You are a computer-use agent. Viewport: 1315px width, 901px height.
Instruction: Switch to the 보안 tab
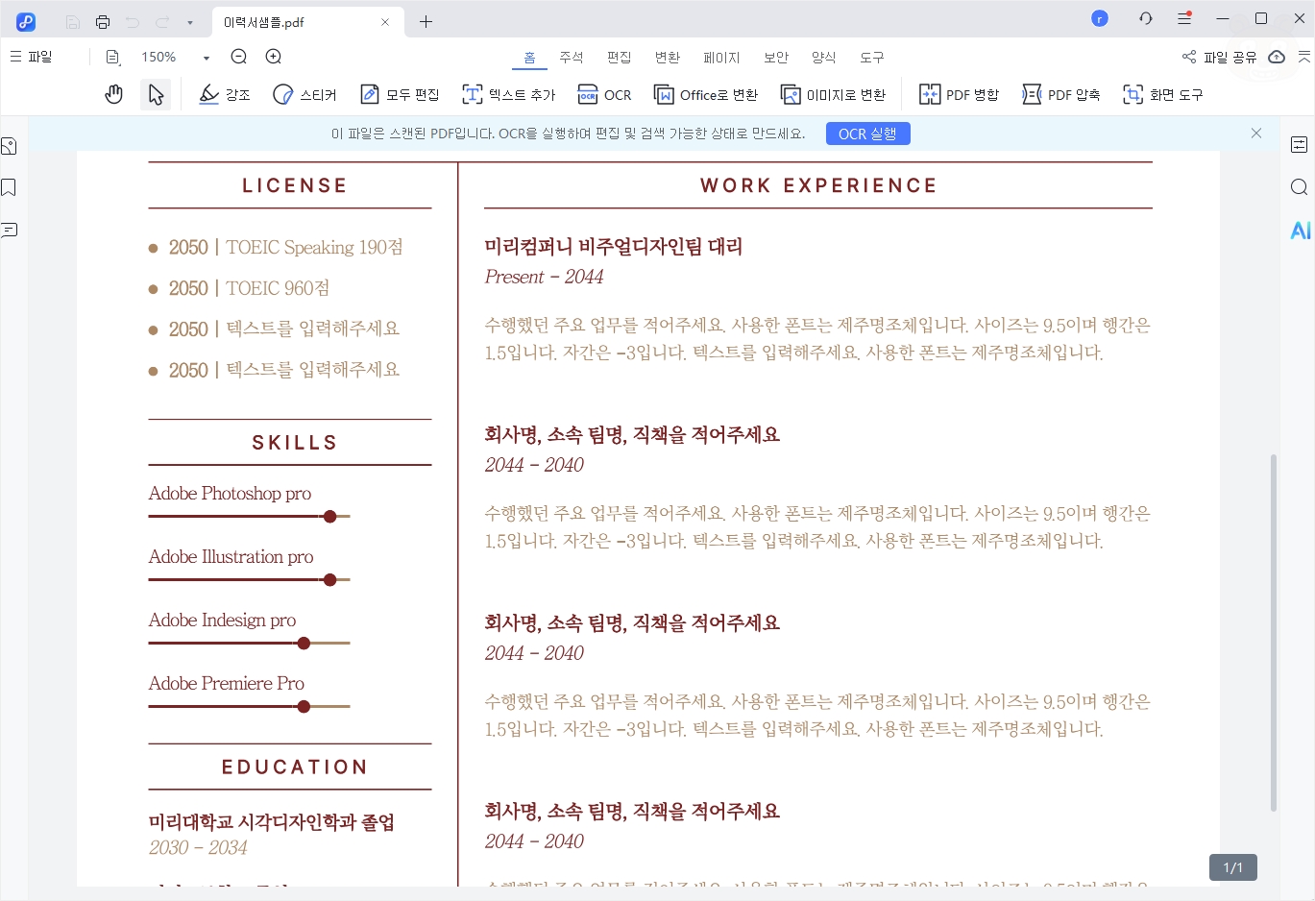pyautogui.click(x=776, y=58)
